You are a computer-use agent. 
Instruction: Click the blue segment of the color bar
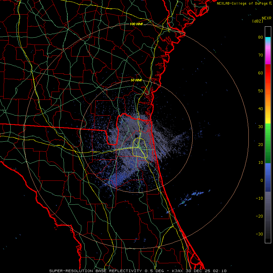268,177
